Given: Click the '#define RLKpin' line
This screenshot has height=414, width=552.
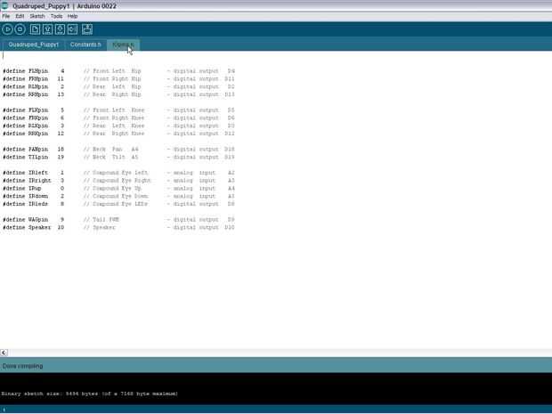Looking at the screenshot, I should (118, 126).
